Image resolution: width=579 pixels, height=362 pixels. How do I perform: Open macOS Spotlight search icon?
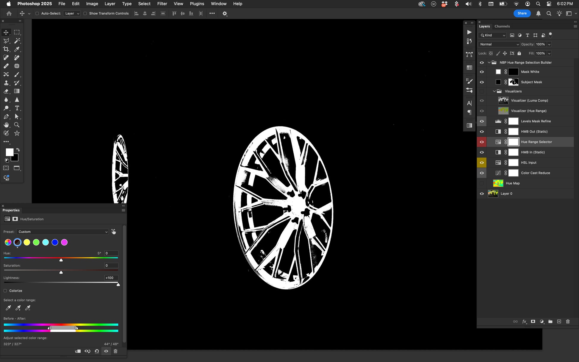coord(538,4)
